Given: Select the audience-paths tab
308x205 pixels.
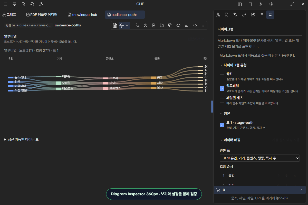Looking at the screenshot, I should (125, 15).
